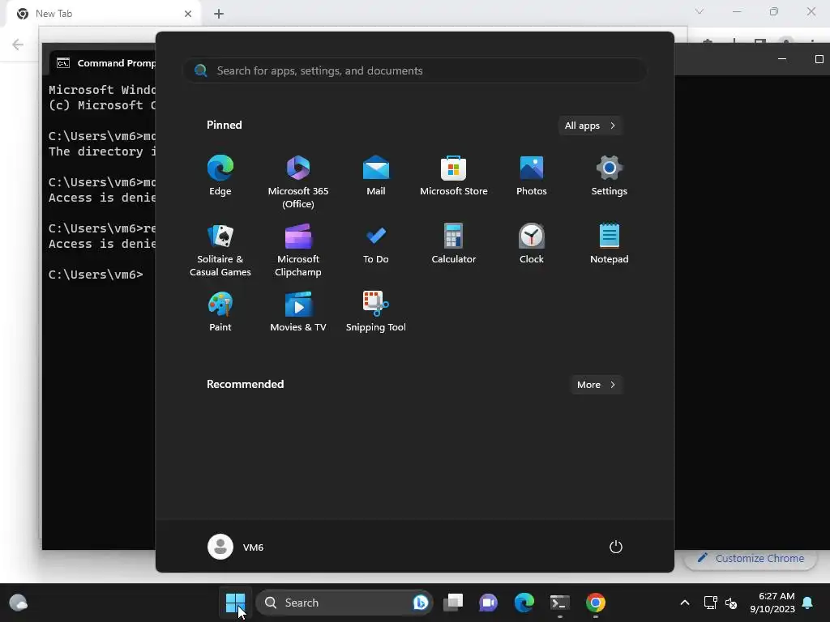Viewport: 830px width, 622px height.
Task: Open Task View on the taskbar
Action: point(453,603)
